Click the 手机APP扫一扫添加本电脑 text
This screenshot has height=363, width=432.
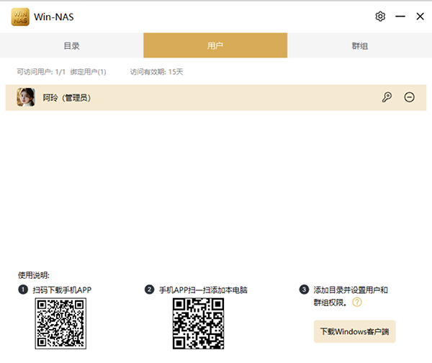coord(203,290)
